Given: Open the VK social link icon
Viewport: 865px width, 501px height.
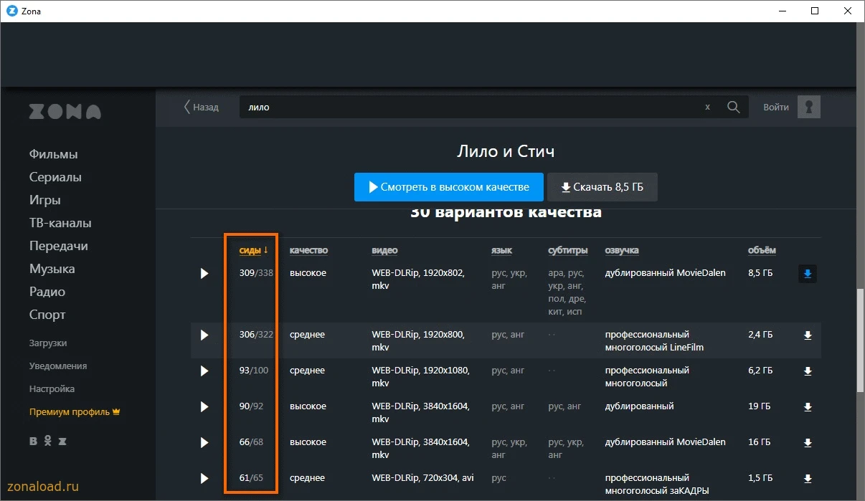Looking at the screenshot, I should [x=34, y=442].
